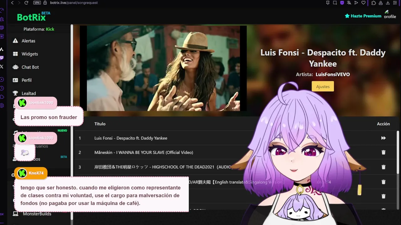The image size is (401, 225).
Task: Click the 'Las promo son frauder' chat message
Action: (49, 117)
